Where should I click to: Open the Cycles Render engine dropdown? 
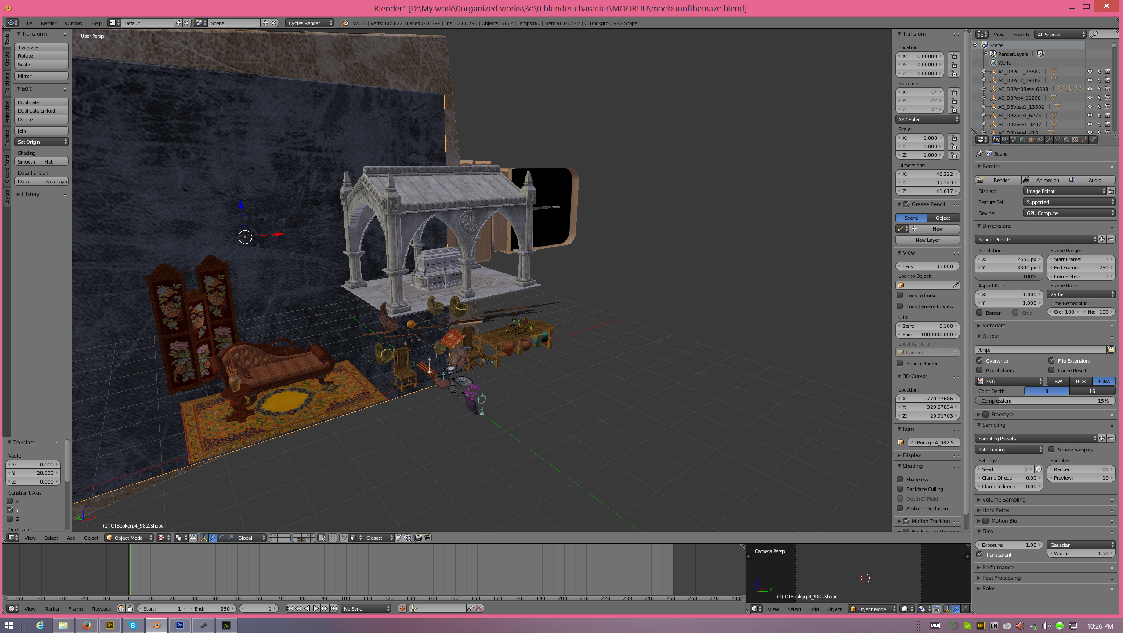pyautogui.click(x=309, y=23)
